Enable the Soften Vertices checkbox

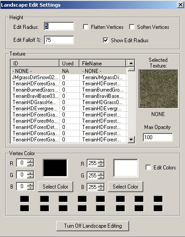coord(132,27)
